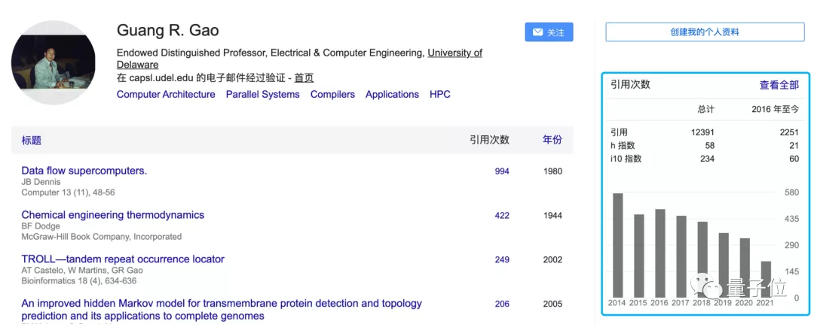
Task: Select the Parallel Systems interest tag
Action: click(x=262, y=95)
